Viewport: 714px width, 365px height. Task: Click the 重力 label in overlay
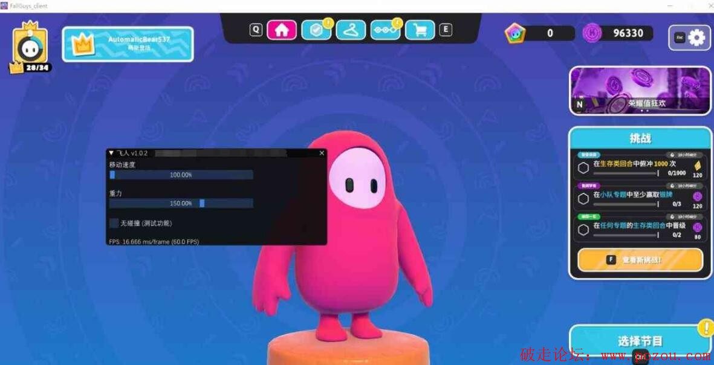click(115, 193)
